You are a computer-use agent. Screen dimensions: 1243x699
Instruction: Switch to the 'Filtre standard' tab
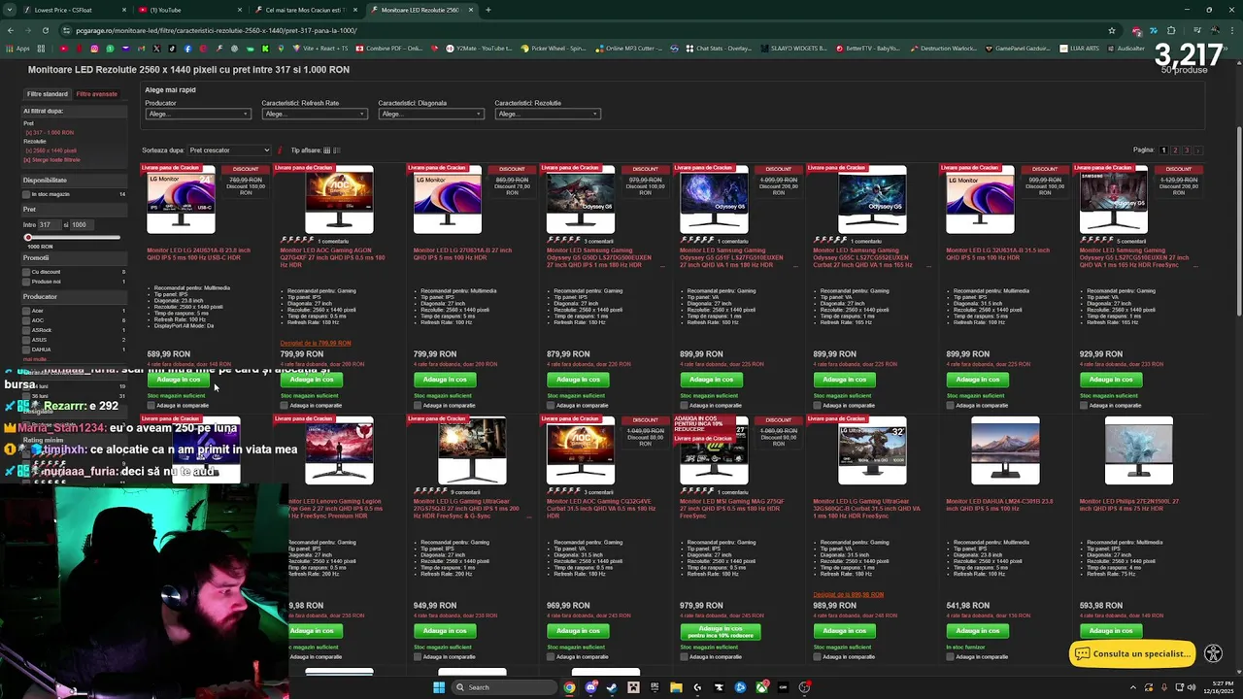pyautogui.click(x=47, y=94)
